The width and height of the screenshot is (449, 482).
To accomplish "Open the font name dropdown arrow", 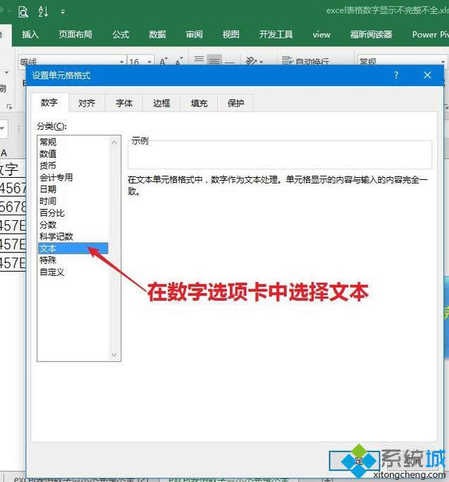I will pos(122,62).
